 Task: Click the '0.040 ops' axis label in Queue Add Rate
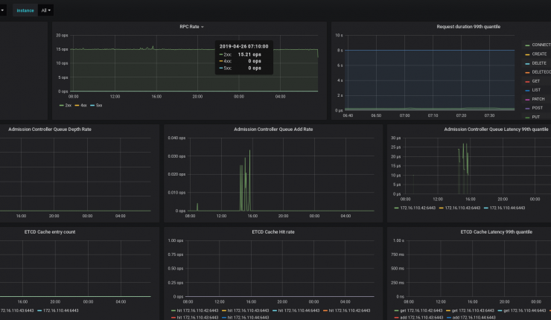(x=176, y=138)
